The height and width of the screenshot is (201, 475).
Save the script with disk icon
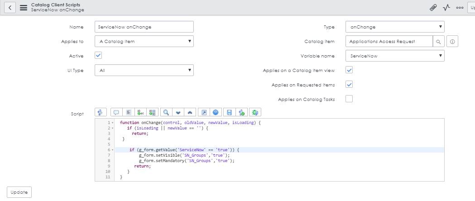coord(229,112)
